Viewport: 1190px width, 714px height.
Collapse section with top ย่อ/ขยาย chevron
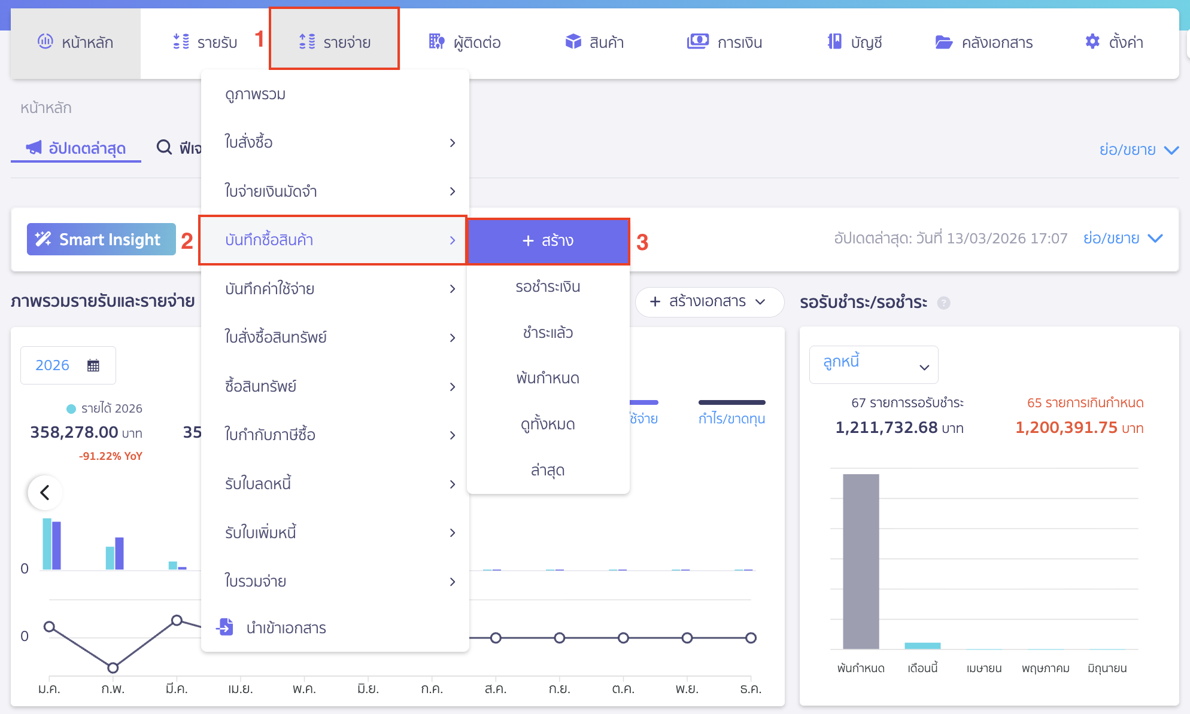click(x=1171, y=149)
